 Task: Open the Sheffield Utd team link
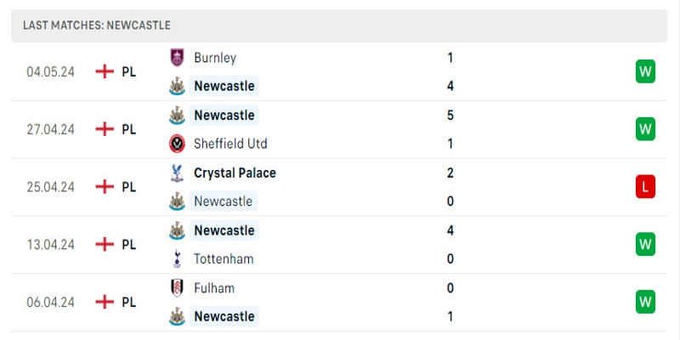click(230, 144)
